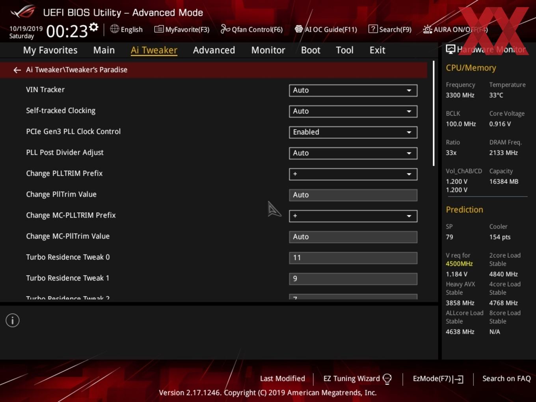Click Change MC-PllTrim Value field
The image size is (536, 402).
click(353, 236)
